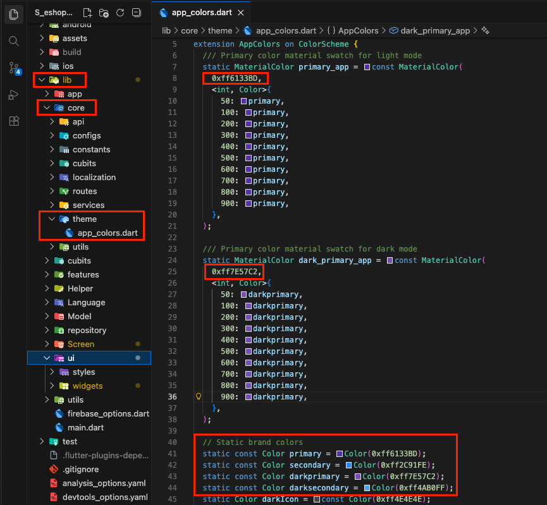Screen dimensions: 547x505
Task: Open the Extensions view
Action: (14, 121)
